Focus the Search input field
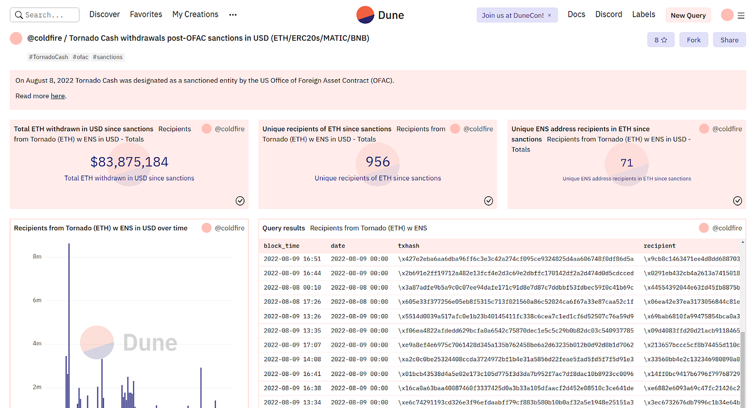Screen dimensions: 756x408 click(45, 15)
